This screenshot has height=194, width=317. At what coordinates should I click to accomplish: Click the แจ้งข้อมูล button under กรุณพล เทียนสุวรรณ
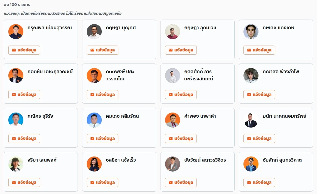pos(24,50)
